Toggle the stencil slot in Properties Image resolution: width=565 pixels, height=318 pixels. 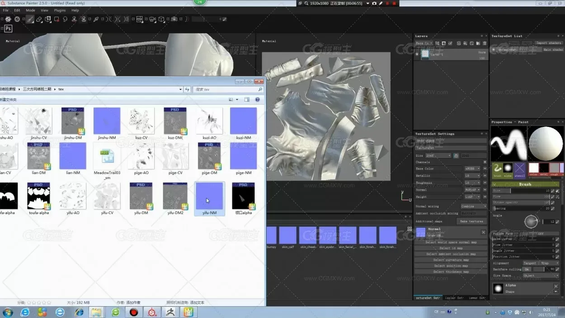(x=519, y=170)
